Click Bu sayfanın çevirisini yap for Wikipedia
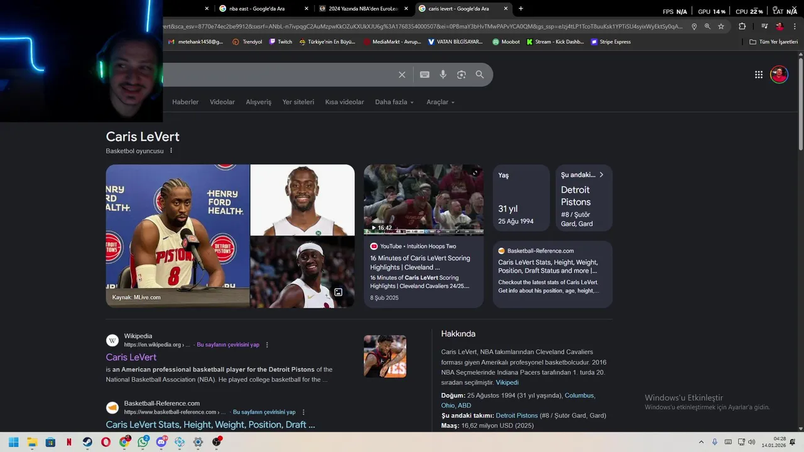The image size is (804, 452). [x=228, y=345]
